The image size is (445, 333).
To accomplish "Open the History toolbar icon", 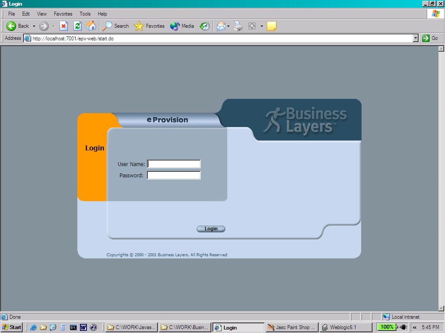I will coord(204,26).
